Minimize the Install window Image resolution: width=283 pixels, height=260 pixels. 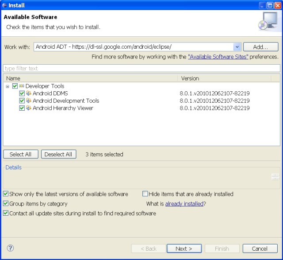point(262,6)
